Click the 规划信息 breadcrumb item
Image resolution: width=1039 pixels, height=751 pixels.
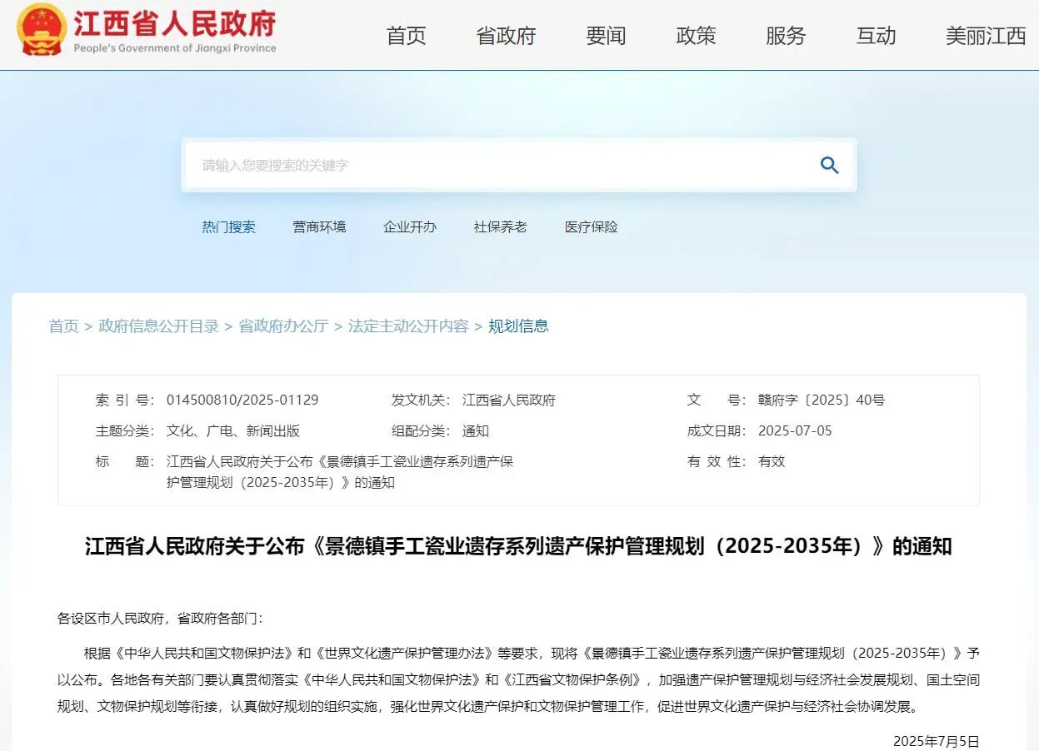(x=518, y=326)
